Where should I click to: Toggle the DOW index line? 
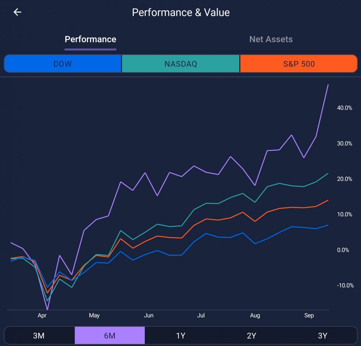click(x=63, y=64)
